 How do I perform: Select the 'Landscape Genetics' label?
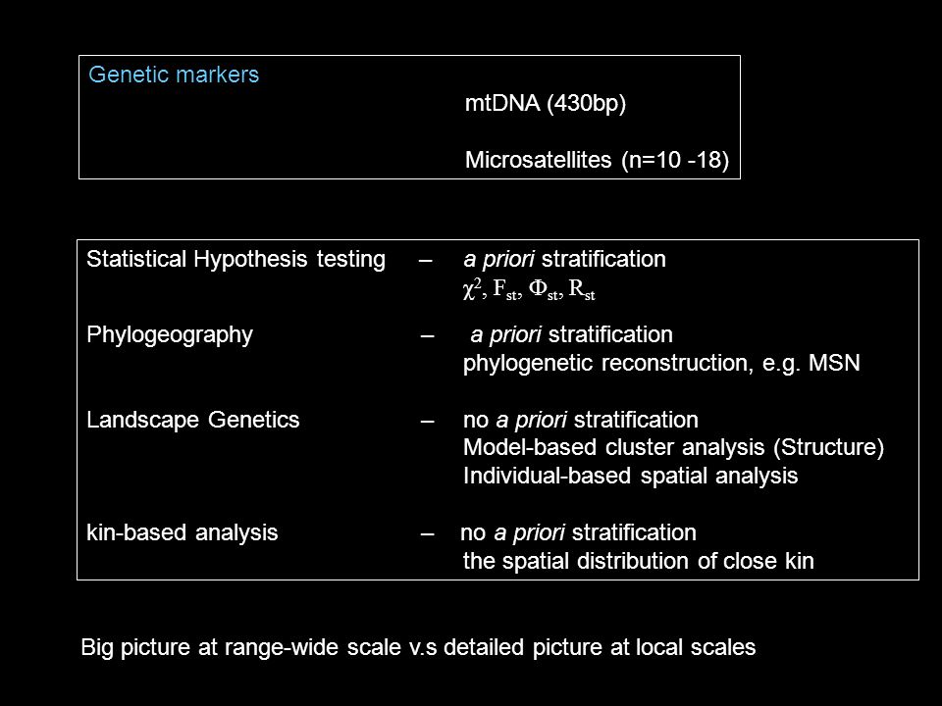(x=193, y=420)
